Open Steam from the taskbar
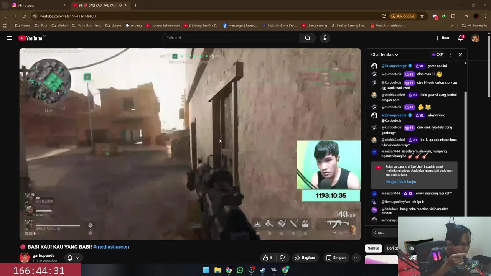Viewport: 491px width, 276px height. coord(262,270)
